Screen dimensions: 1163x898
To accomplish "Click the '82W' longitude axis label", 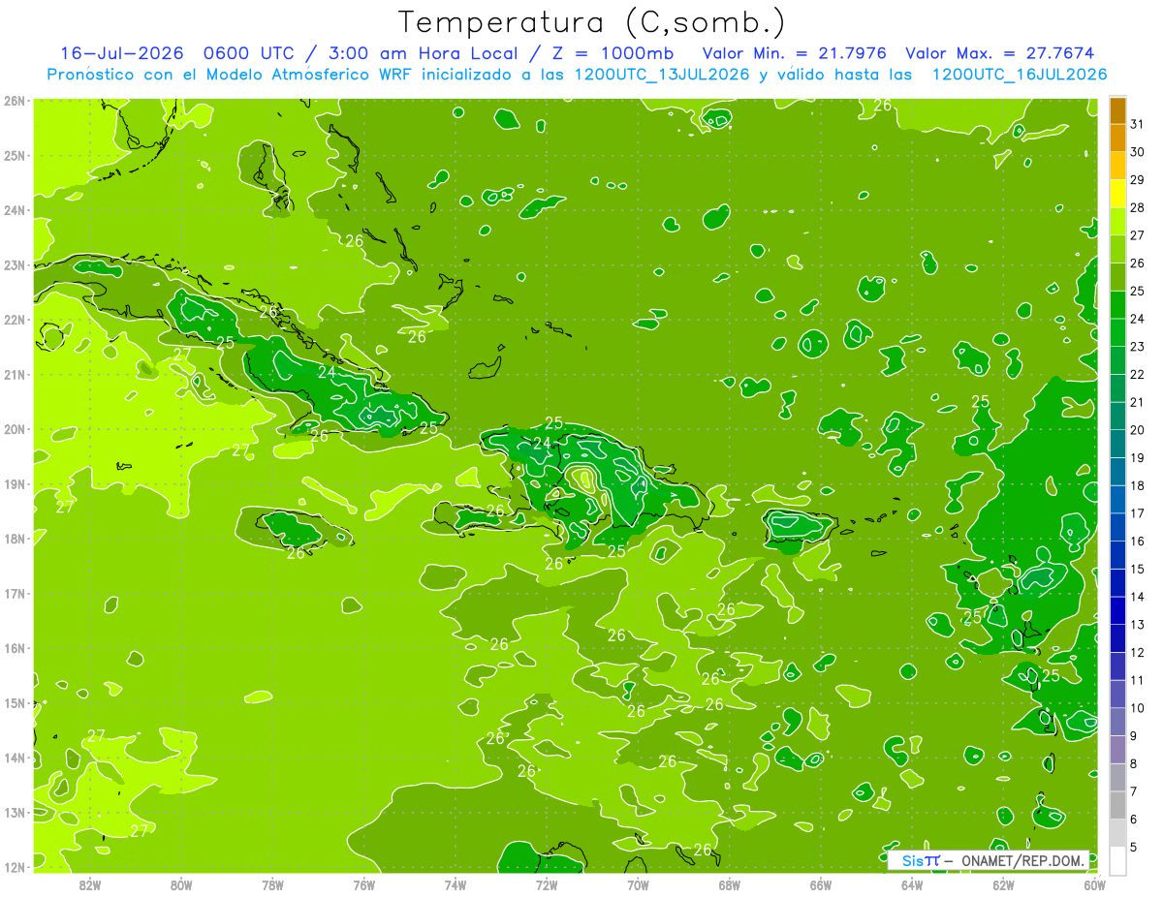I will [x=90, y=884].
